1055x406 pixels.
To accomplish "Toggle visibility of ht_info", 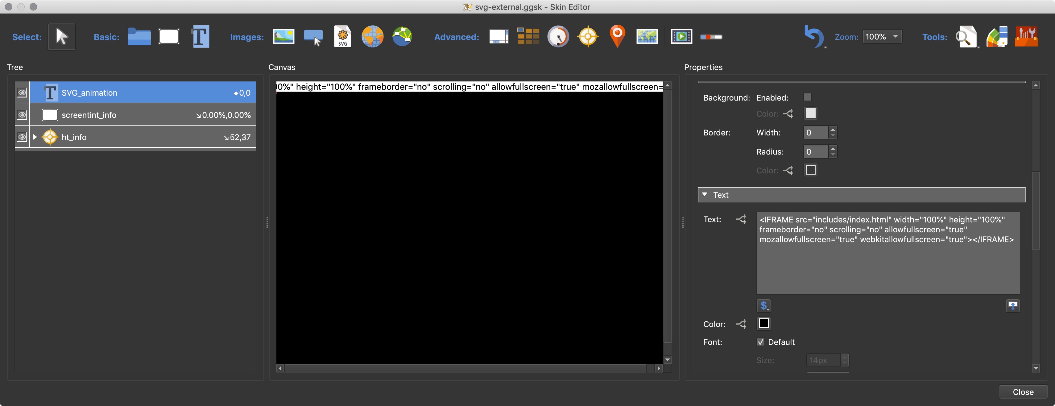I will click(22, 137).
